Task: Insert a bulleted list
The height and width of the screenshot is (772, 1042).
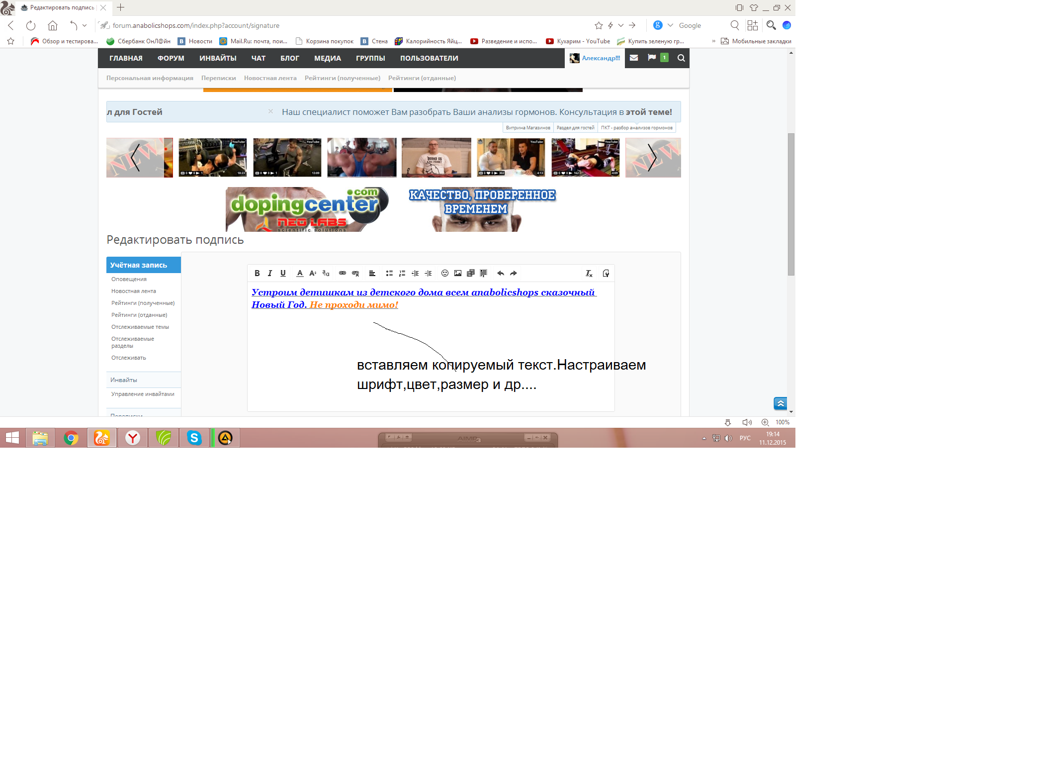Action: coord(389,273)
